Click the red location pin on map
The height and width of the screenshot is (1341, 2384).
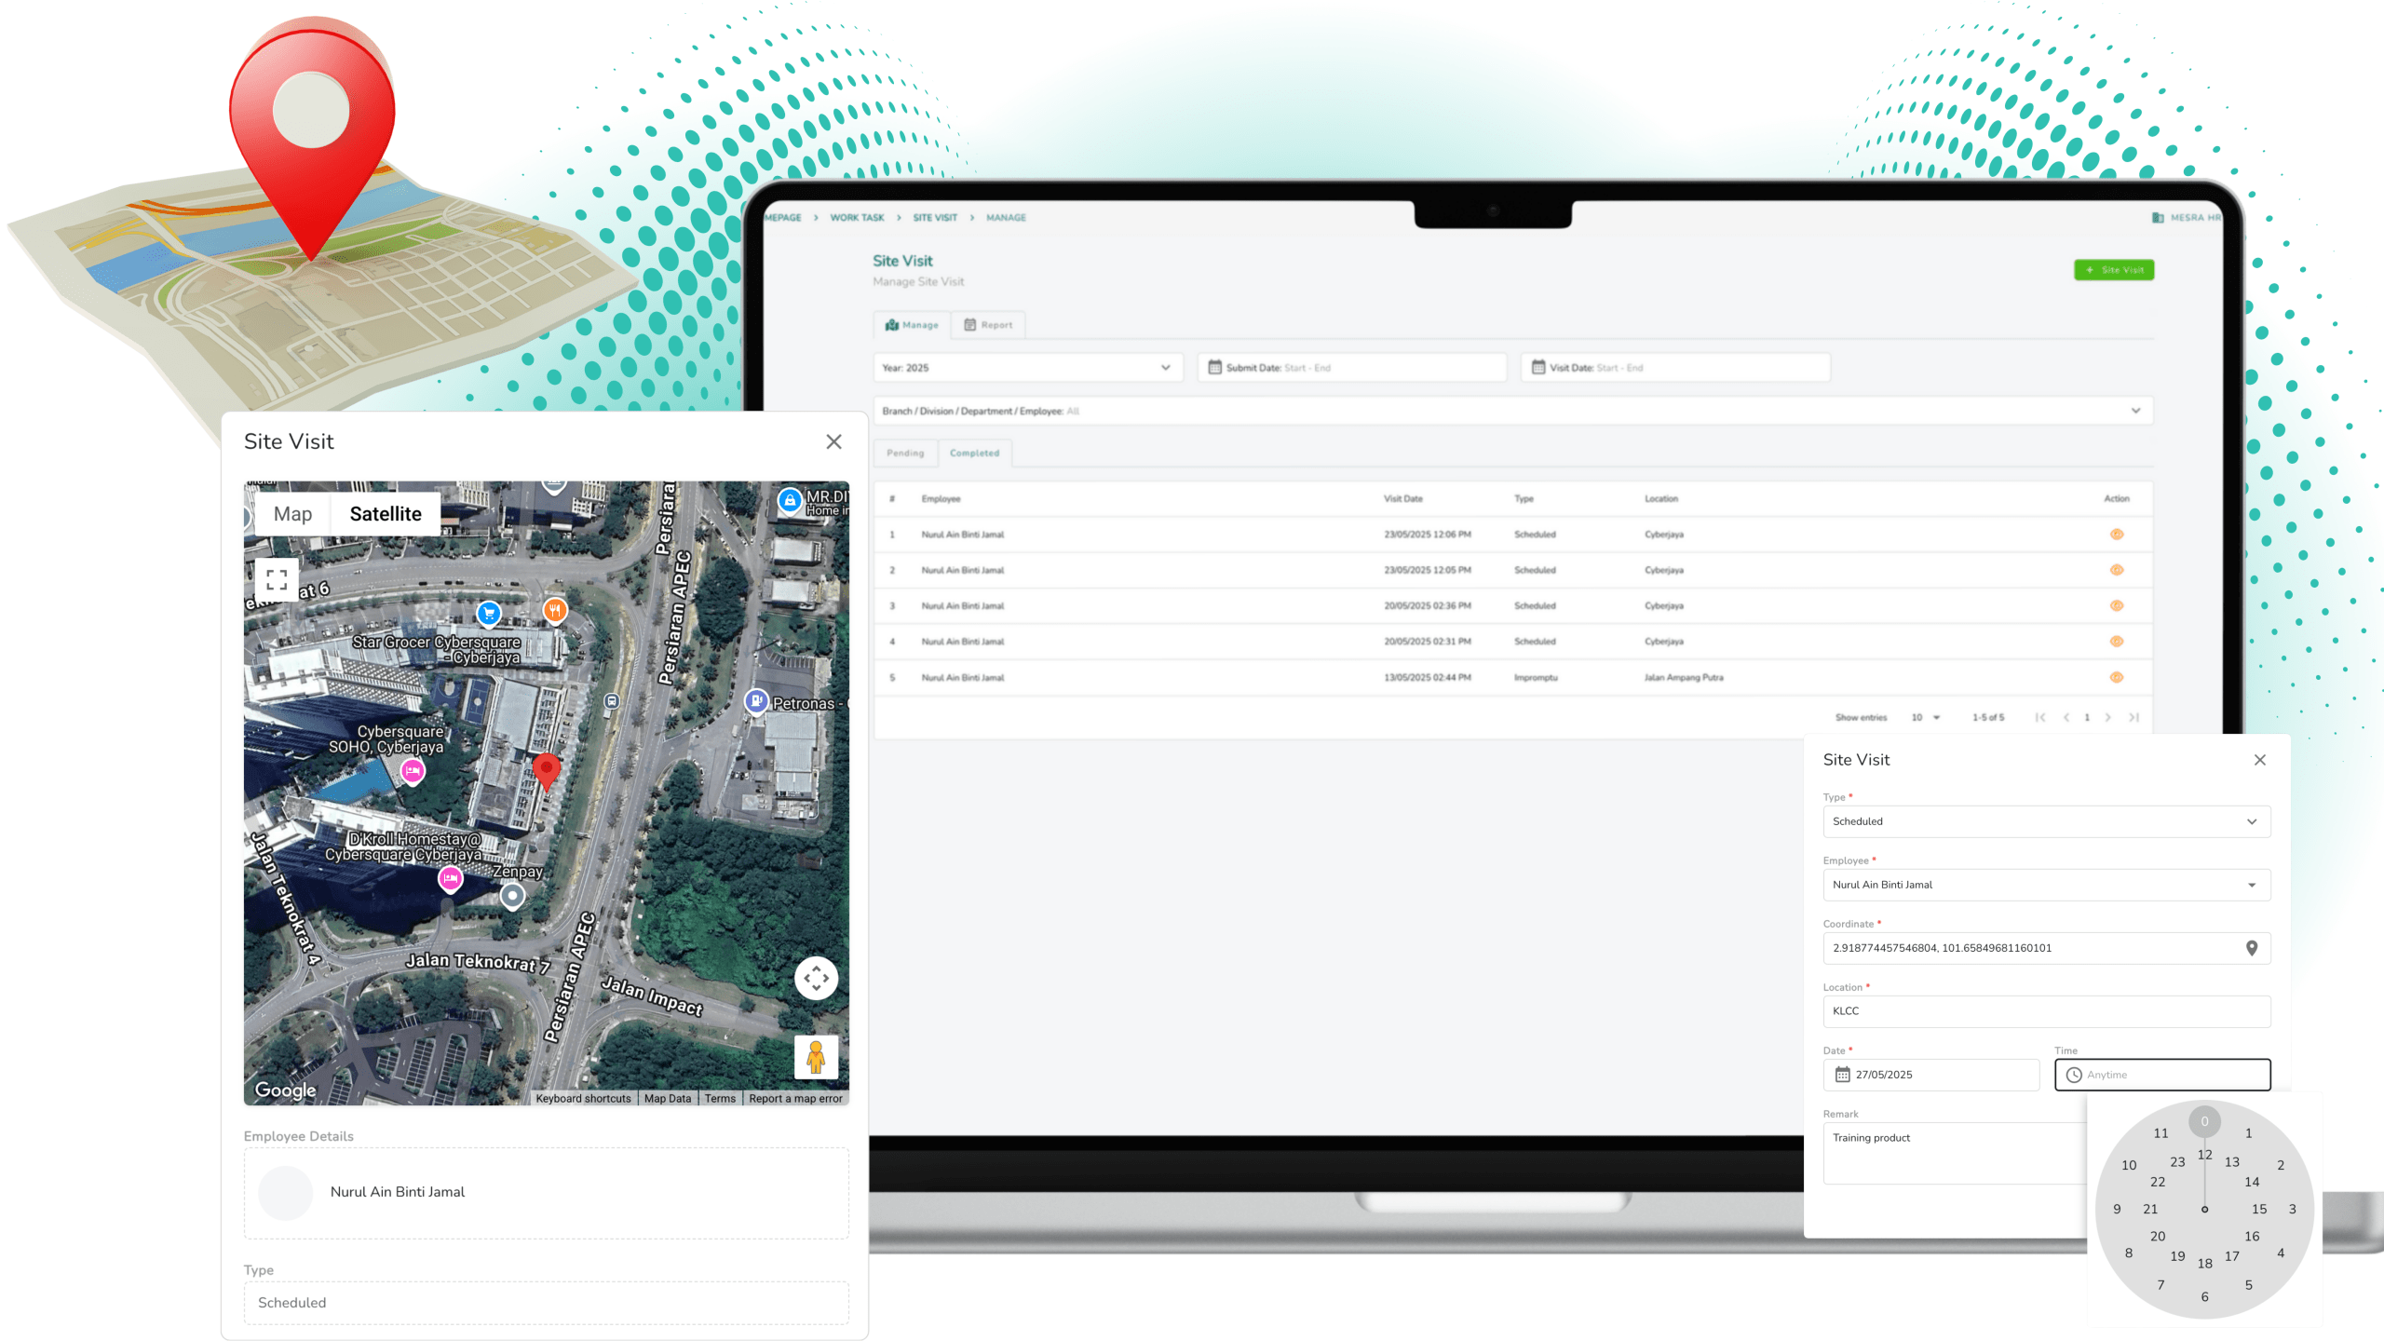click(x=547, y=770)
